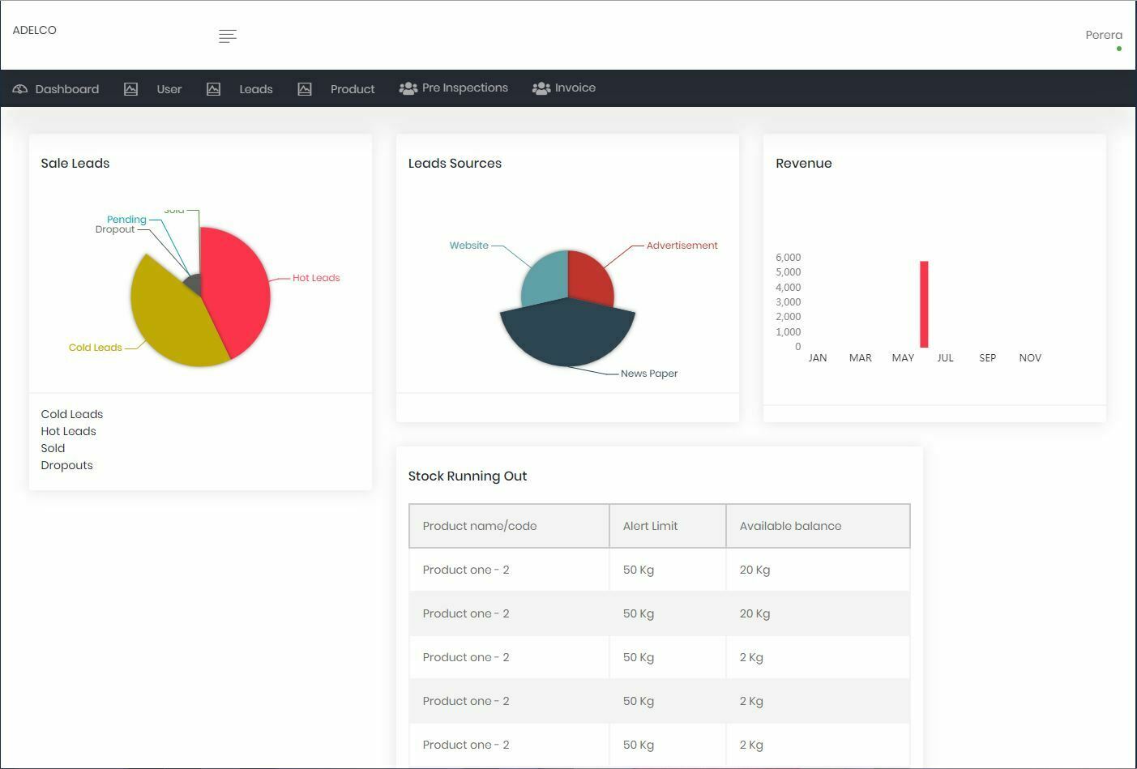Image resolution: width=1137 pixels, height=769 pixels.
Task: Click the Cold Leads chart label
Action: click(x=95, y=348)
